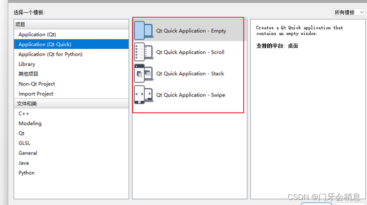Select the GLSL category

tap(71, 143)
